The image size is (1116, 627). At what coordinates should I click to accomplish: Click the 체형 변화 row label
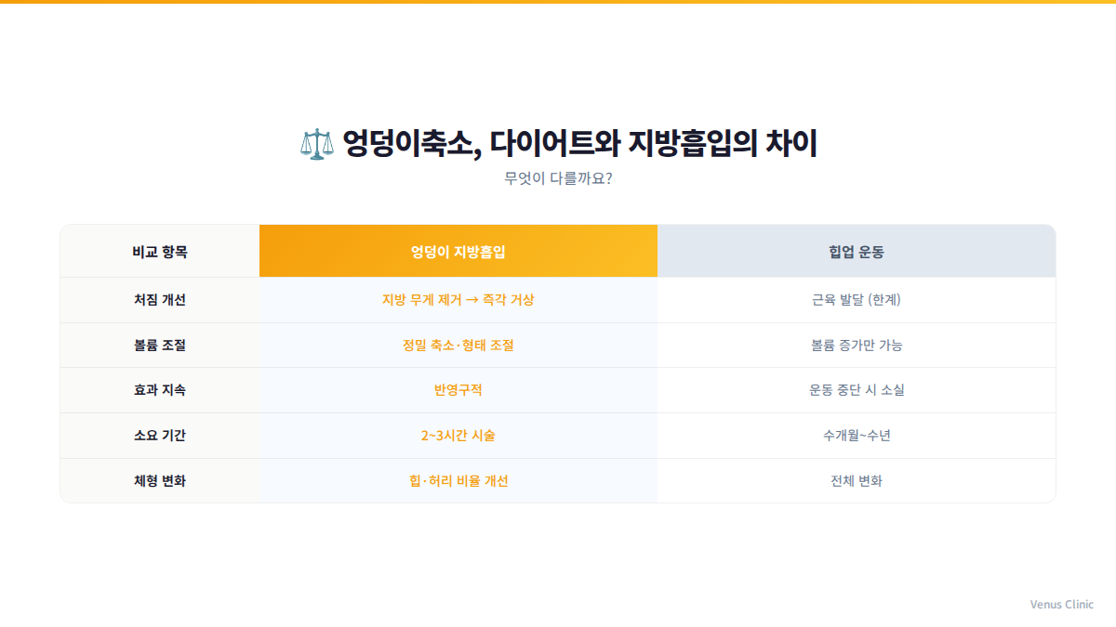click(x=160, y=481)
